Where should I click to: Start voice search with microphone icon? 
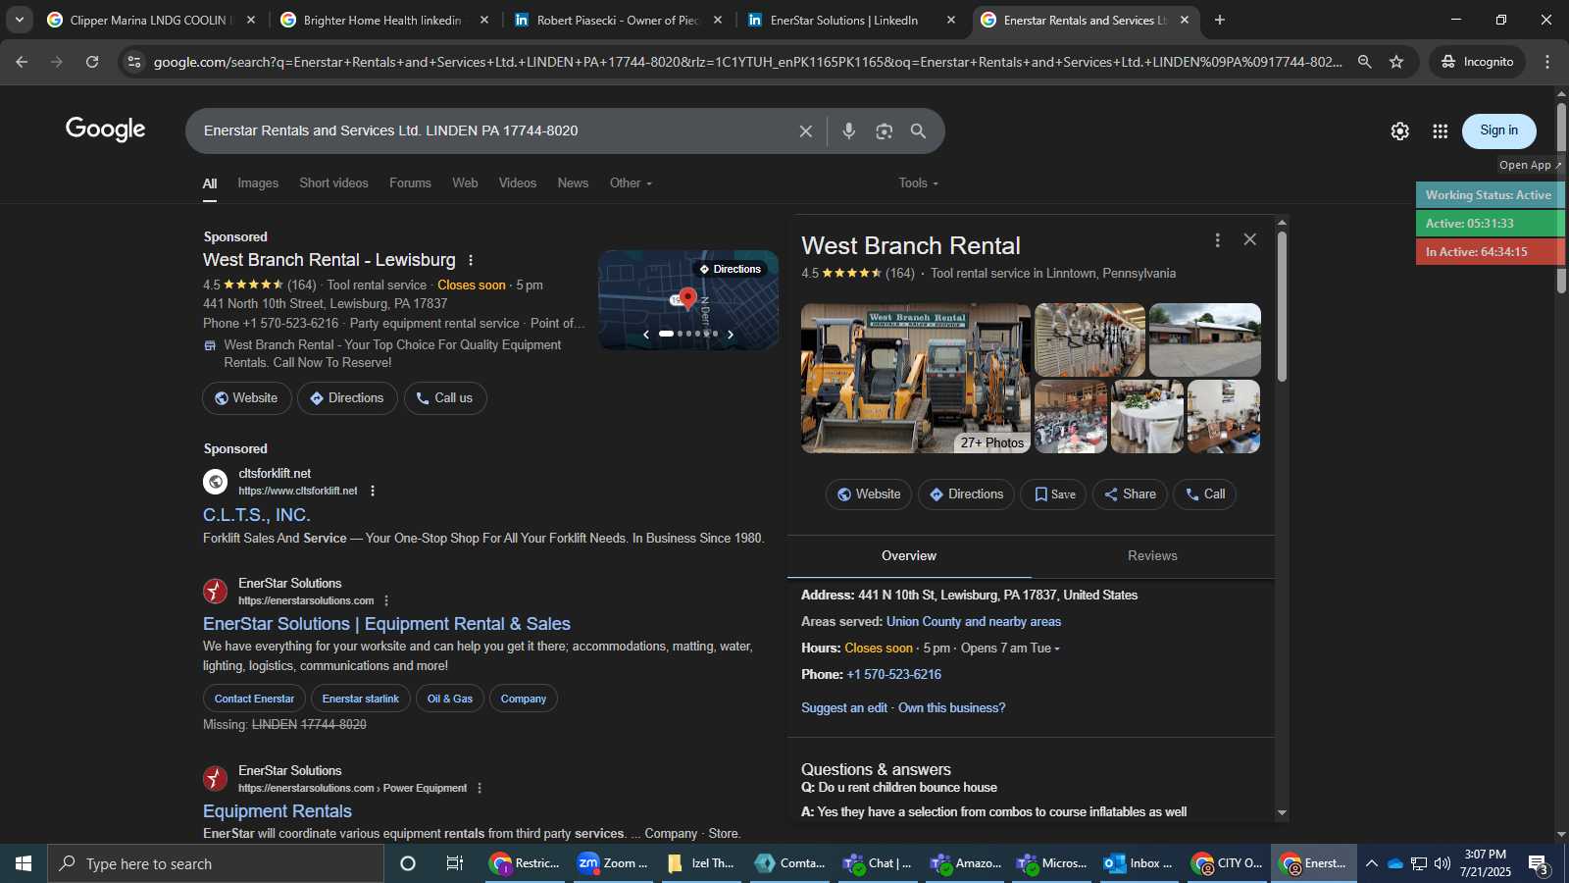point(849,131)
